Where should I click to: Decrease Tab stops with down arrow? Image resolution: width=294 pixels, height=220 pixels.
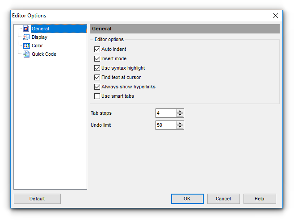click(x=180, y=115)
